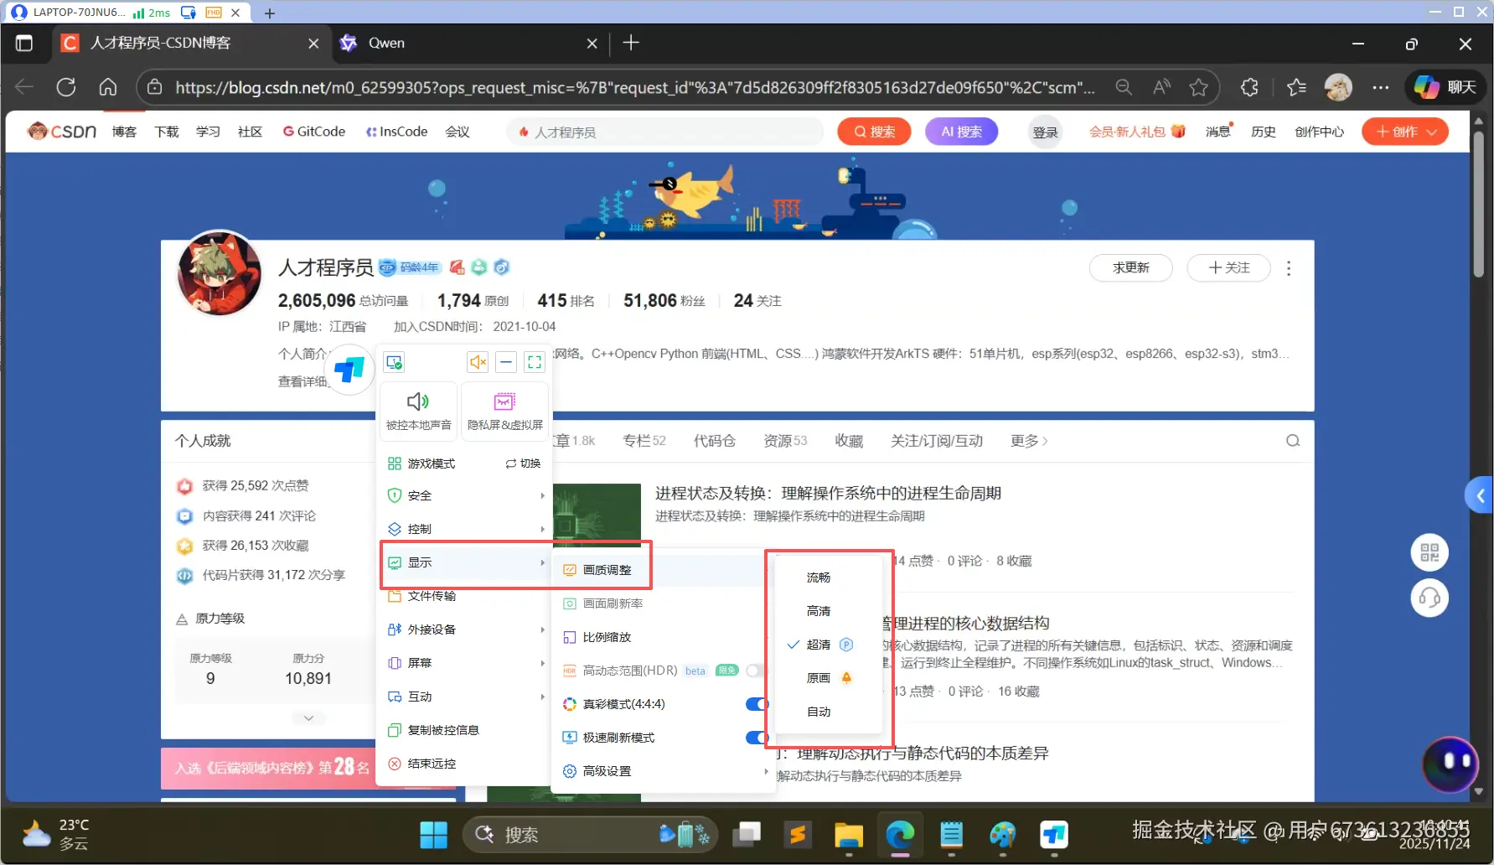Mute remote sound with the orange speaker icon

point(478,362)
